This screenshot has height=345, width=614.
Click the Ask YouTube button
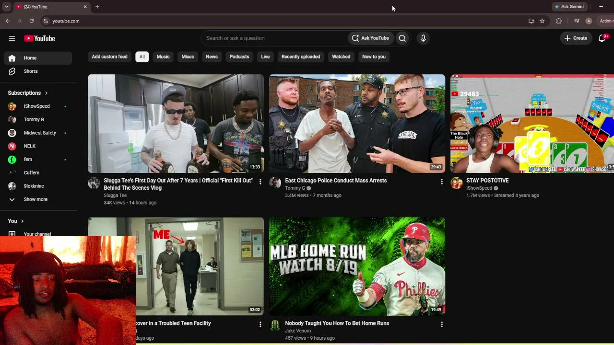coord(370,38)
